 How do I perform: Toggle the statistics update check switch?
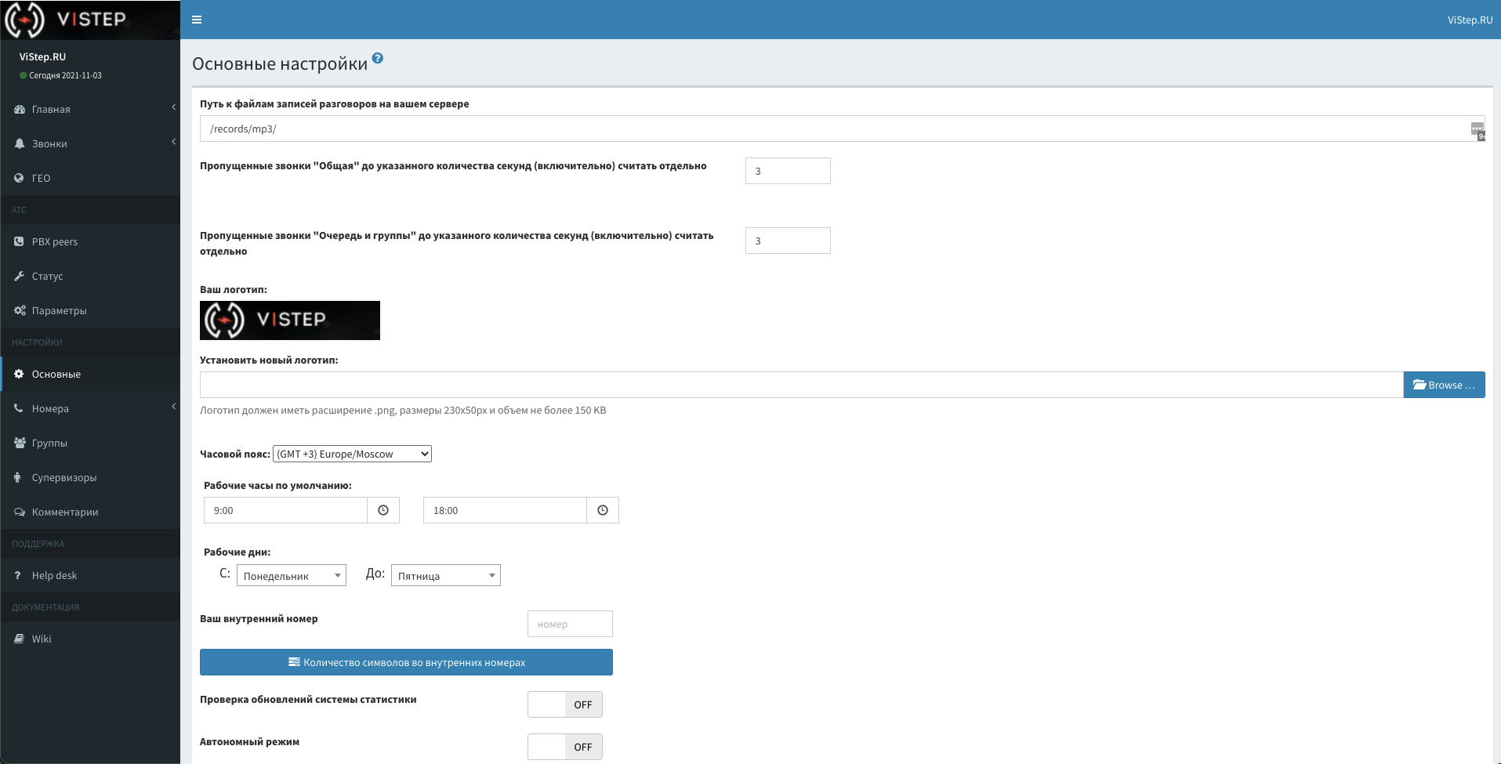tap(564, 704)
